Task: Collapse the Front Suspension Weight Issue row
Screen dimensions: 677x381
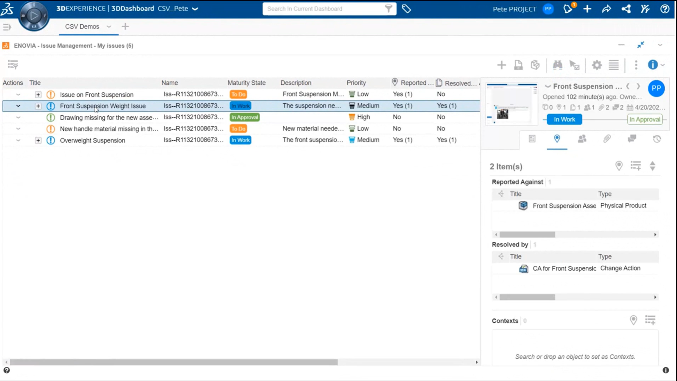Action: pos(18,105)
